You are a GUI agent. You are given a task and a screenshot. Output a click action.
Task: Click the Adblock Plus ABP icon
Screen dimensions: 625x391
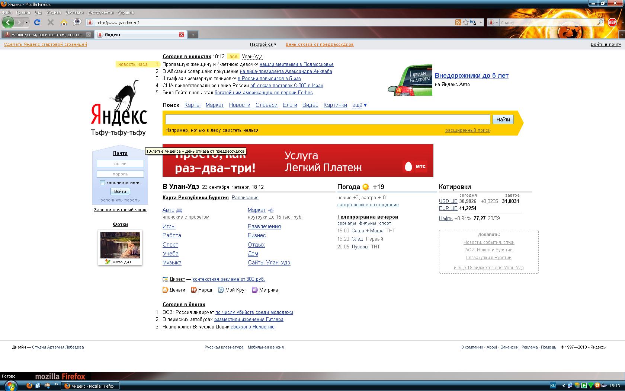coord(612,22)
